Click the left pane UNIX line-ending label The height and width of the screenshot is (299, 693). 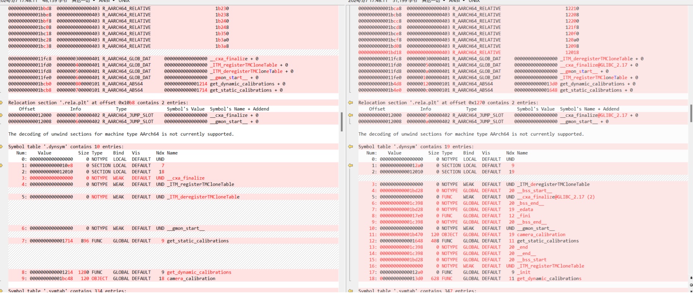(x=124, y=1)
